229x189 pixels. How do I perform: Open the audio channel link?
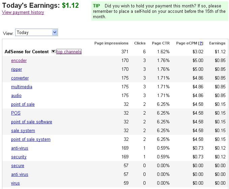point(16,96)
